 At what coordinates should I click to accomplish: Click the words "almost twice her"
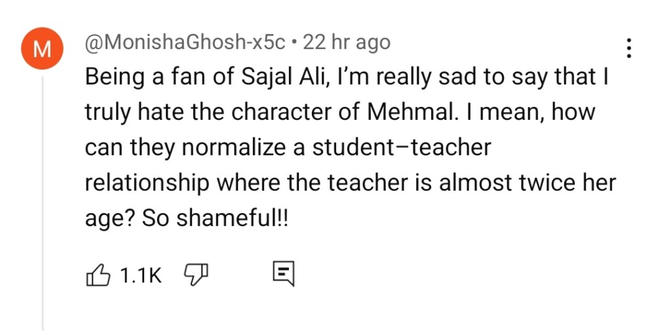(x=527, y=183)
